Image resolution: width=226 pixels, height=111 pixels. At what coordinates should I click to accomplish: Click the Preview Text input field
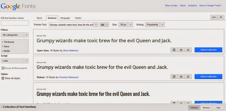click(71, 25)
